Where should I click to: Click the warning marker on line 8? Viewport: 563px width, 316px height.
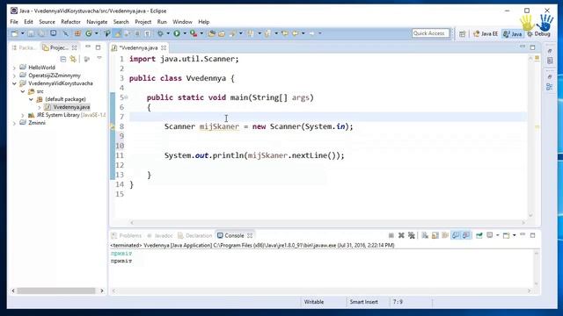(x=112, y=126)
